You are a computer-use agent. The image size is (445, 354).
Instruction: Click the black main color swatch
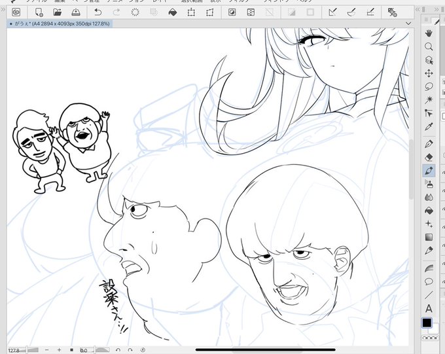[427, 323]
